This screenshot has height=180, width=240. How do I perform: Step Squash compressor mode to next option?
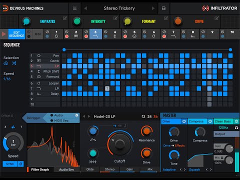211,169
